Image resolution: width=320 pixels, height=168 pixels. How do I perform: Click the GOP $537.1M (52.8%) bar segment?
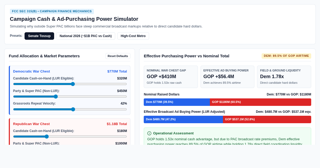(x=267, y=119)
